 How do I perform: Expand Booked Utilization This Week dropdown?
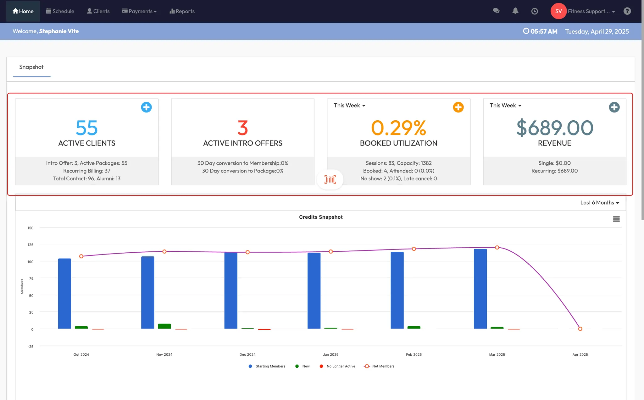pos(349,106)
